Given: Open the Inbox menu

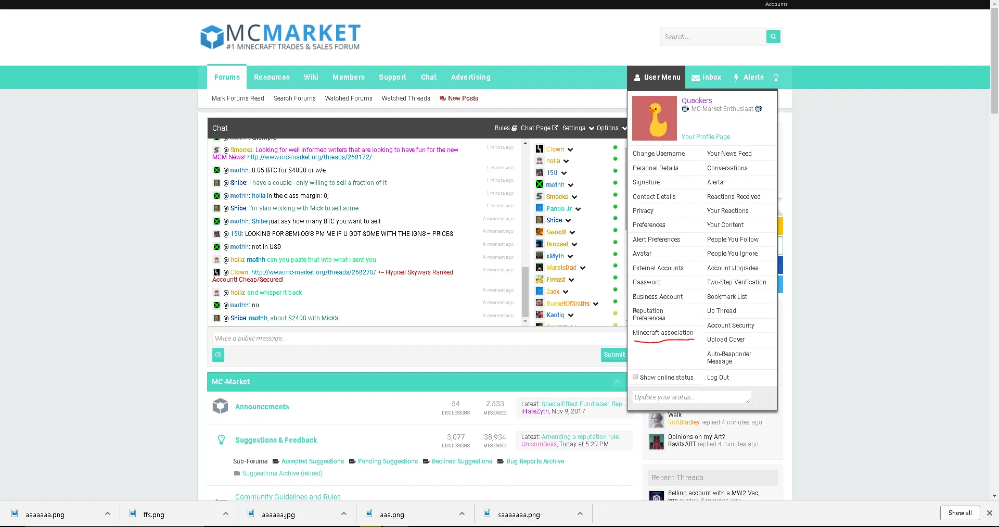Looking at the screenshot, I should (707, 77).
